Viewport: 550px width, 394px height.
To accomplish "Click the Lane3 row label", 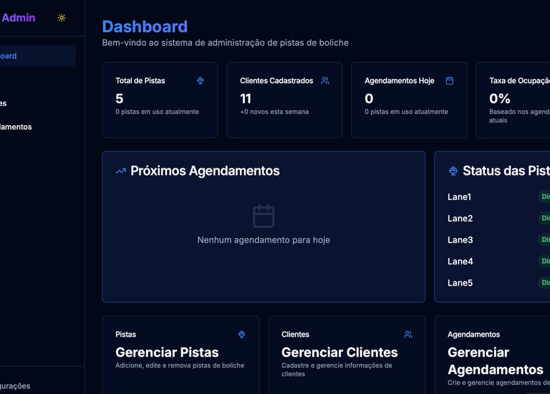I will (x=460, y=240).
